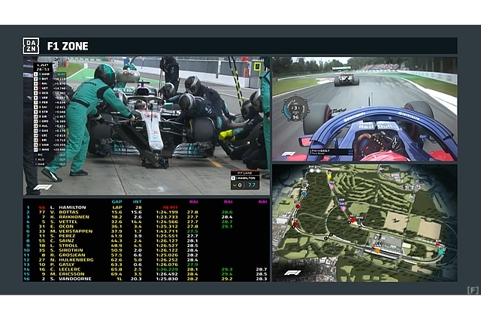This screenshot has height=320, width=481.
Task: Select the M. ERICSSON row
Action: 146,274
